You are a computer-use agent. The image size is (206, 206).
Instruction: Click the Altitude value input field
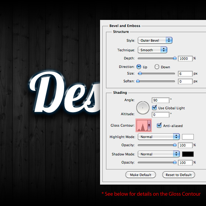coord(161,115)
